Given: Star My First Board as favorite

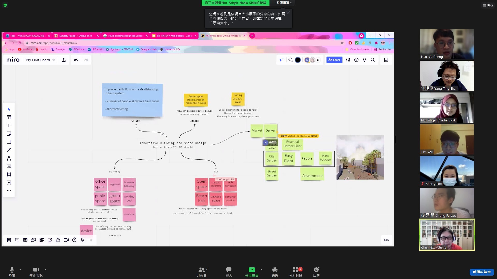Looking at the screenshot, I should (54, 60).
